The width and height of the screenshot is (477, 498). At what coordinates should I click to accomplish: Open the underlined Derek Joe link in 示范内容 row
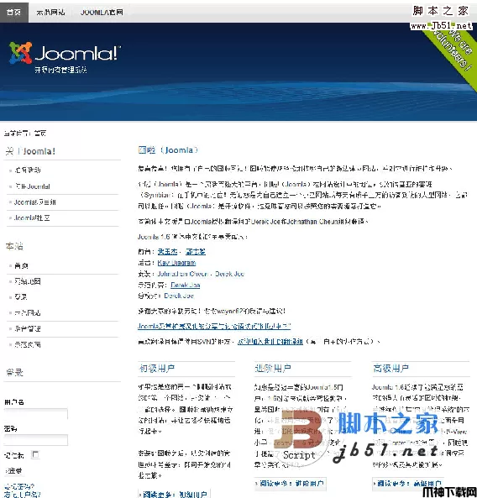[186, 285]
